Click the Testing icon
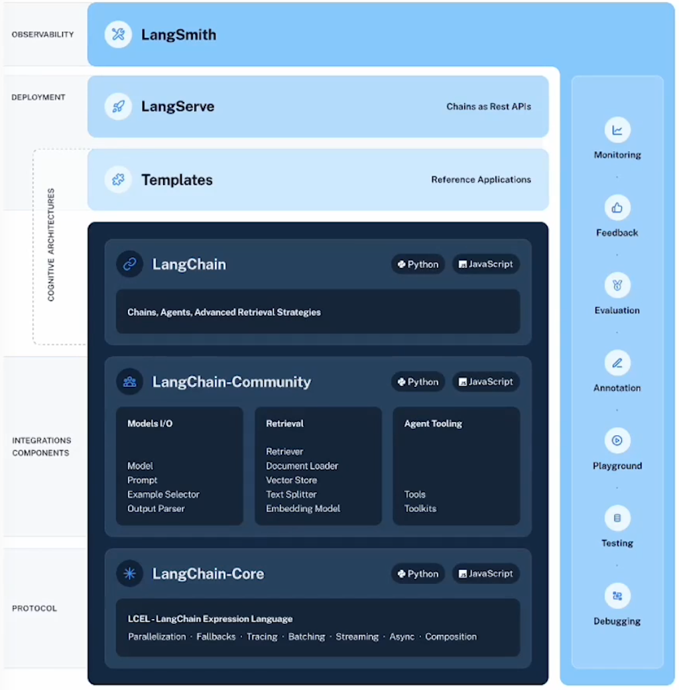The height and width of the screenshot is (690, 679). pyautogui.click(x=617, y=518)
